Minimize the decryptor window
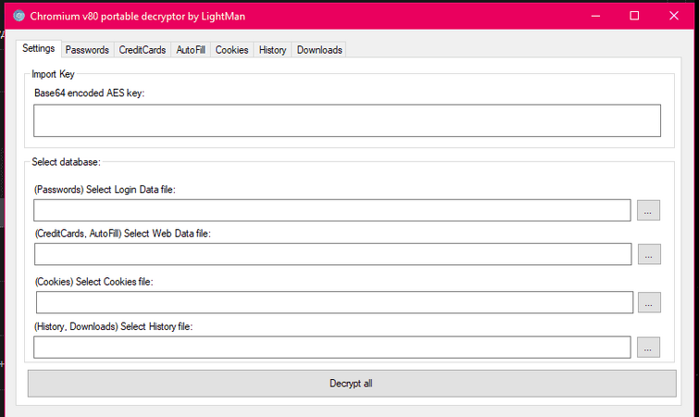This screenshot has width=699, height=417. [x=595, y=16]
